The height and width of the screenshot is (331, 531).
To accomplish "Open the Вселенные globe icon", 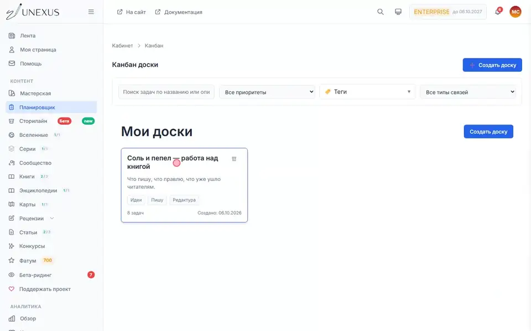I will point(12,135).
